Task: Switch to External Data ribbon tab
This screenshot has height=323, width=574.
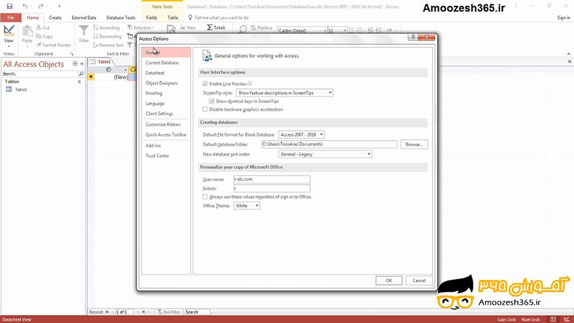Action: pos(84,17)
